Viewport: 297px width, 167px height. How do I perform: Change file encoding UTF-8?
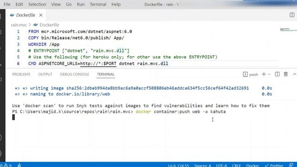coord(221,165)
